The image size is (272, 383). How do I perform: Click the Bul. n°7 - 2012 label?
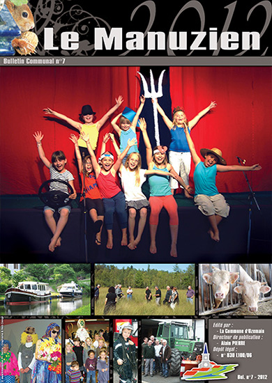point(252,377)
